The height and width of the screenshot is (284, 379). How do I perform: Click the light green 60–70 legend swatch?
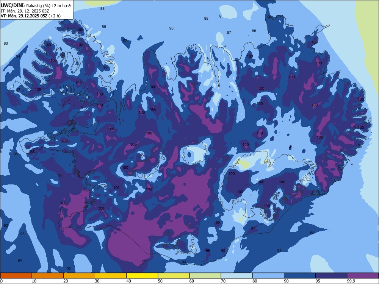pos(205,276)
